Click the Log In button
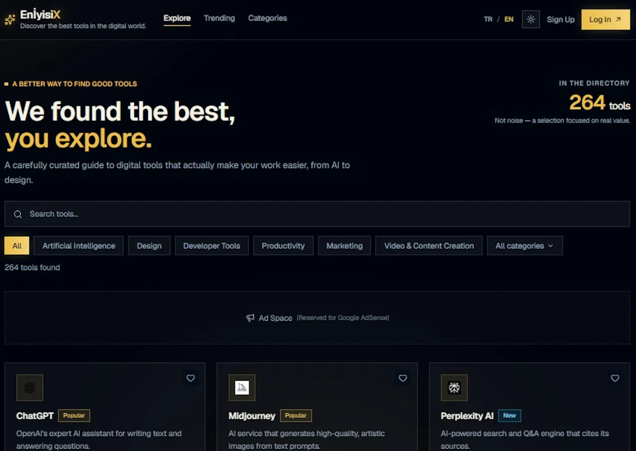 pos(605,19)
